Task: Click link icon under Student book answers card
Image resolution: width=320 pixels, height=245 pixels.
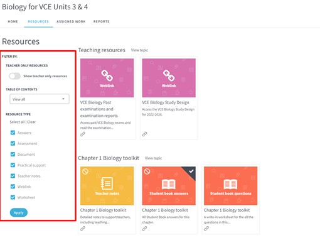Action: (x=144, y=229)
